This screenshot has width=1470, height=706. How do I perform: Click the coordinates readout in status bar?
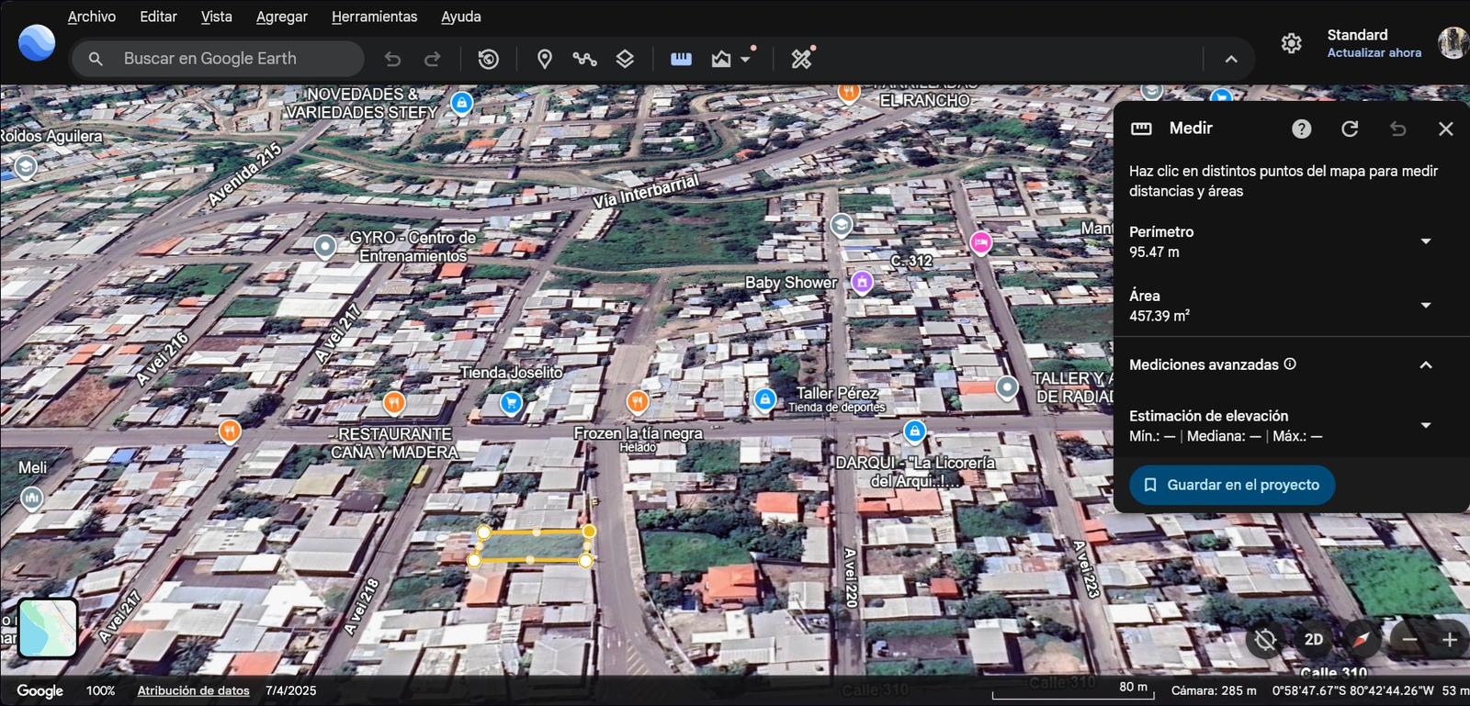[x=1352, y=690]
